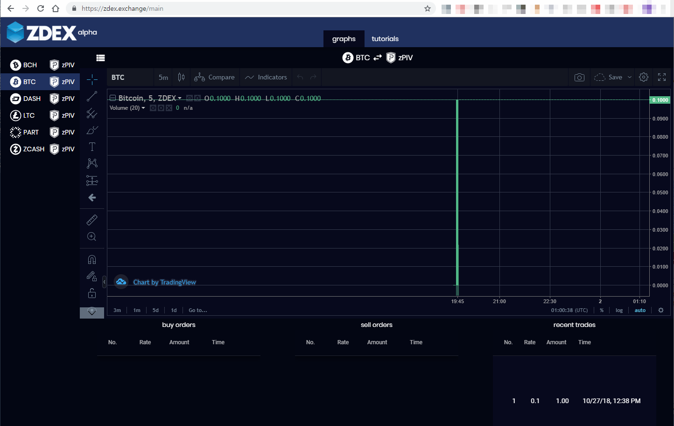Select the brush drawing tool

[x=92, y=130]
